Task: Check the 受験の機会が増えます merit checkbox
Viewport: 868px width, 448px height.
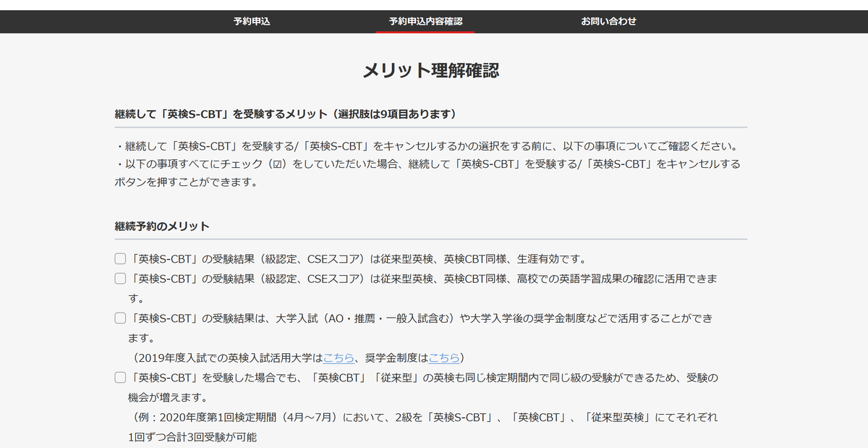Action: click(120, 378)
